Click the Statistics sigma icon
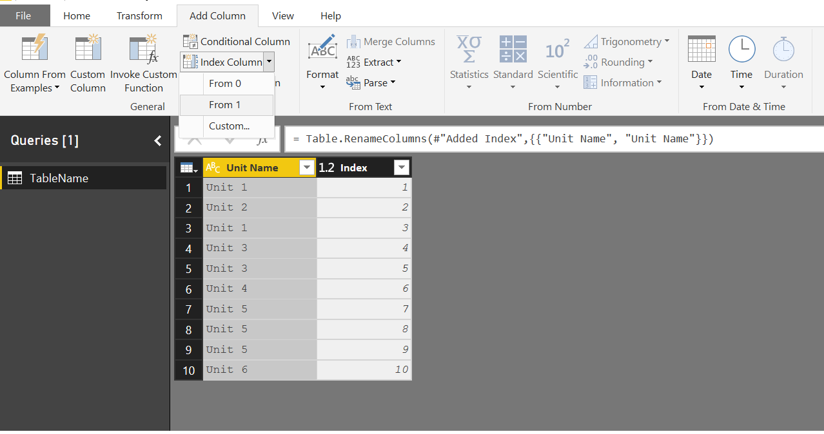 (469, 49)
